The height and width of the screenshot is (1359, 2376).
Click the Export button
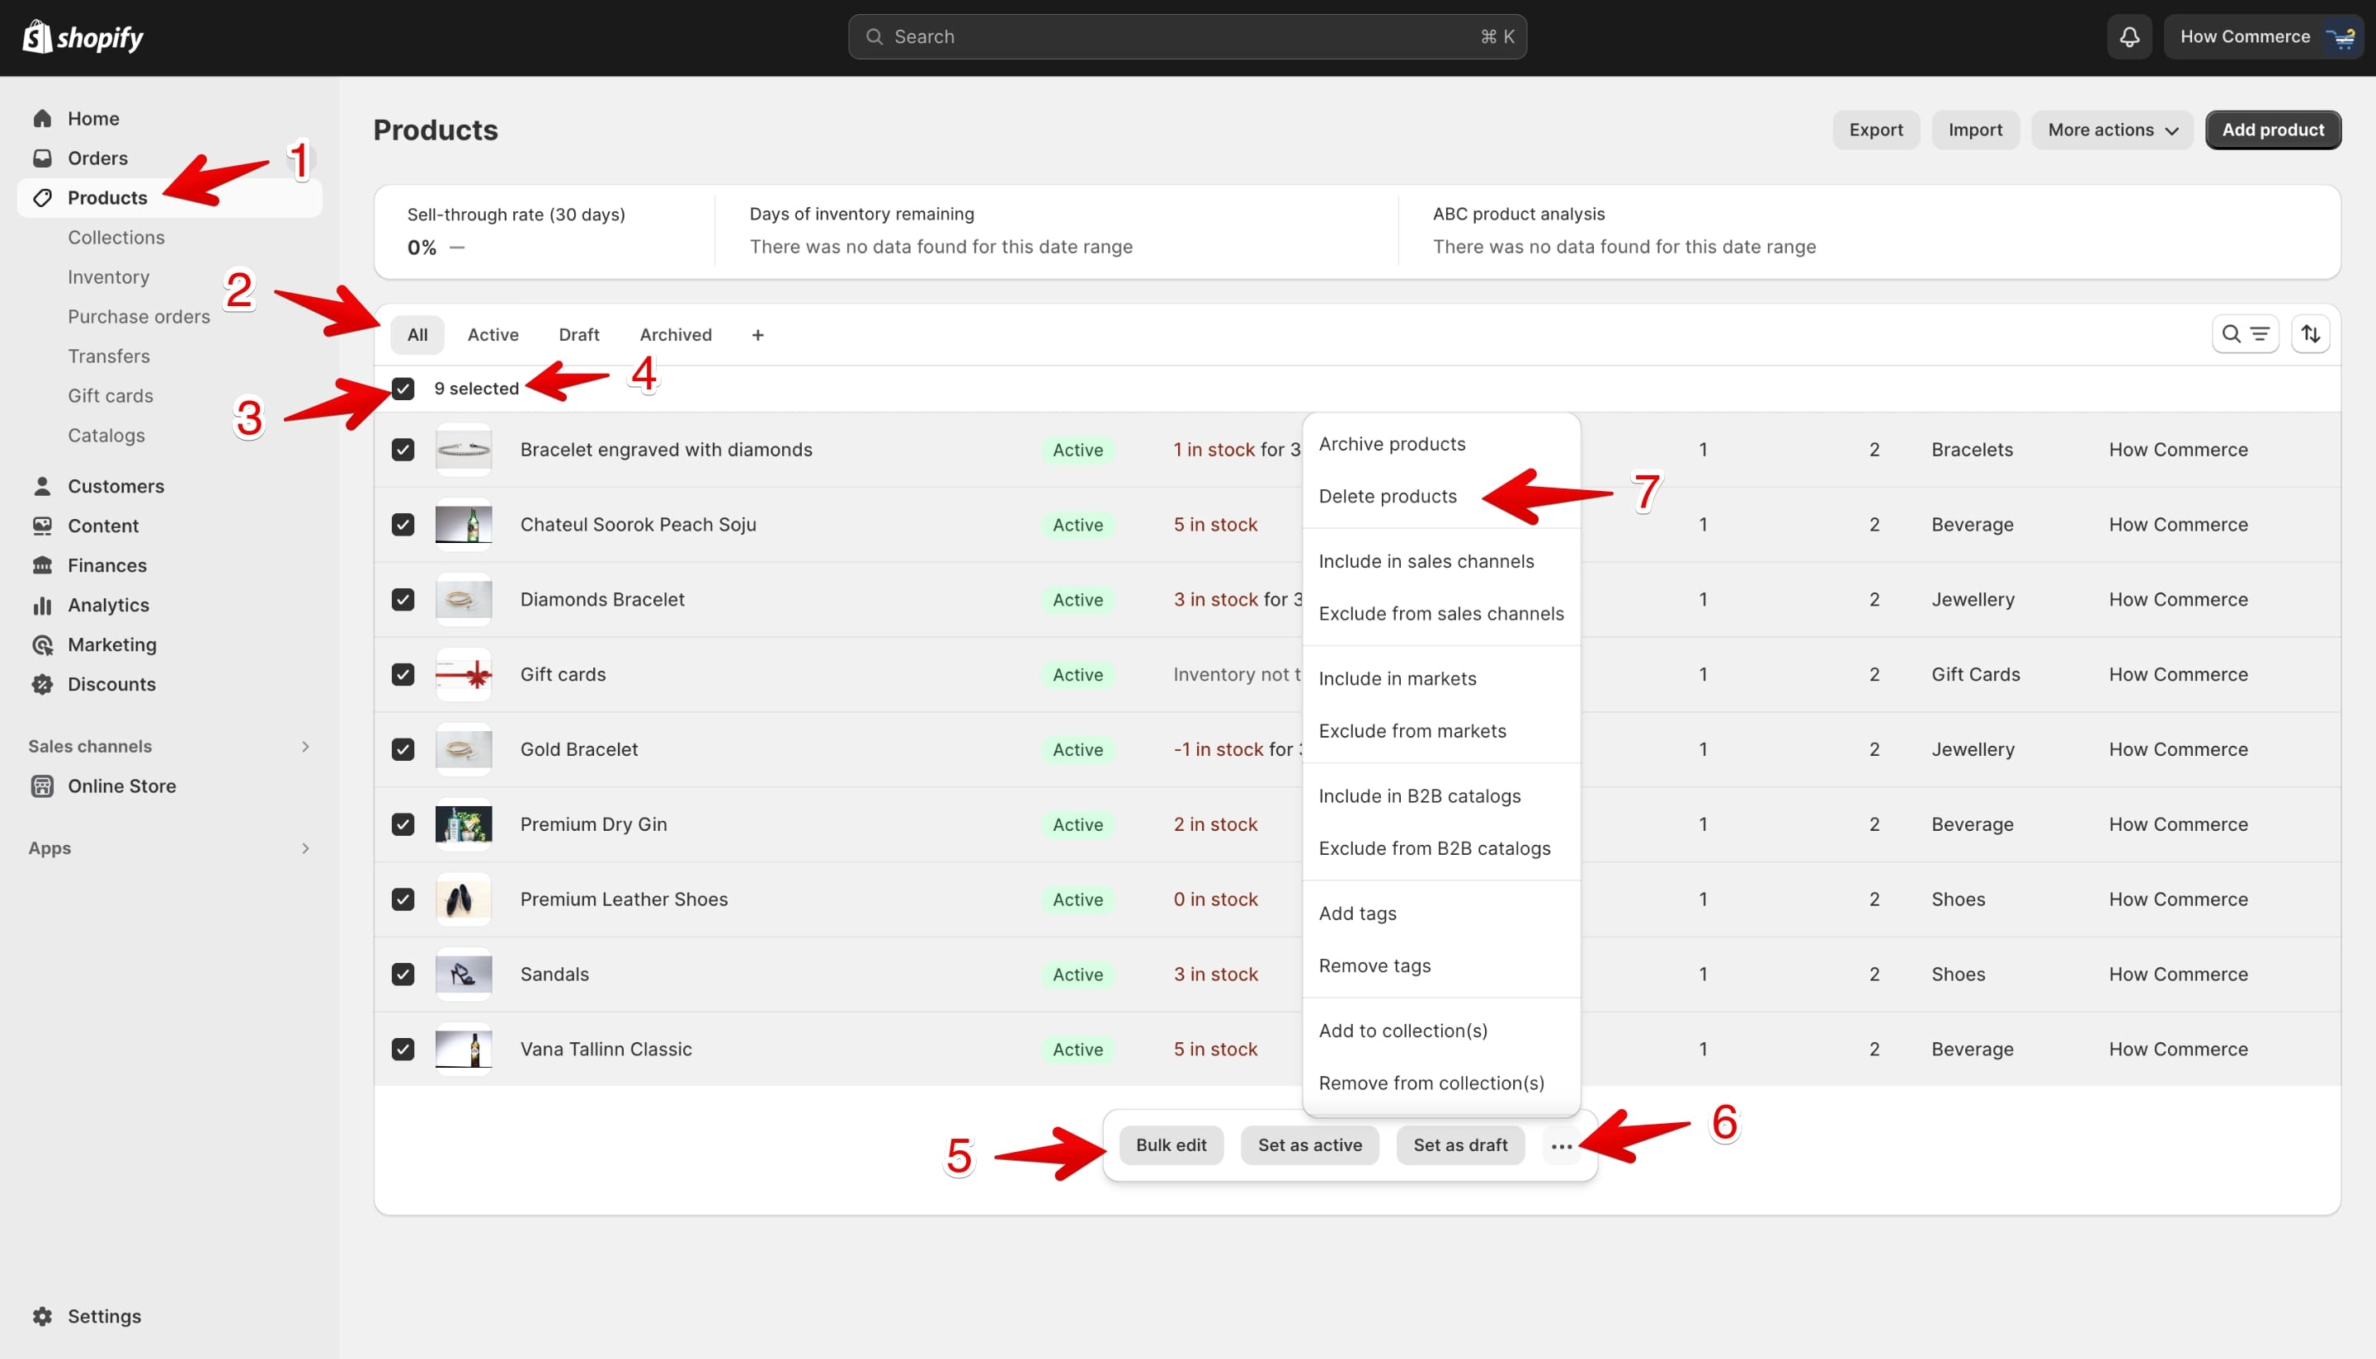pyautogui.click(x=1876, y=130)
